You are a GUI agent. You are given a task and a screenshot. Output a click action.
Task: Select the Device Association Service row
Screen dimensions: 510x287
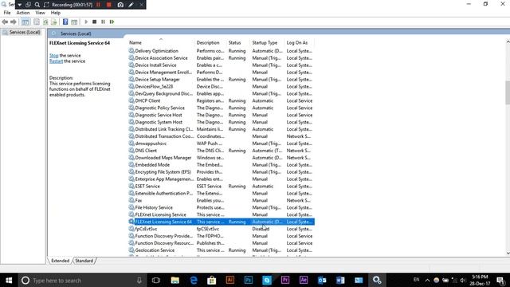click(222, 58)
